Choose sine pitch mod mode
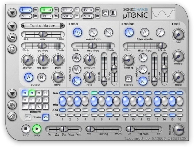The height and width of the screenshot is (147, 194). pyautogui.click(x=77, y=69)
